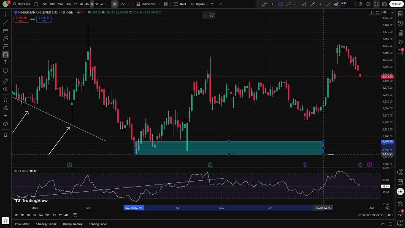Hide all drawings with eye icon
The image size is (405, 228).
5,124
